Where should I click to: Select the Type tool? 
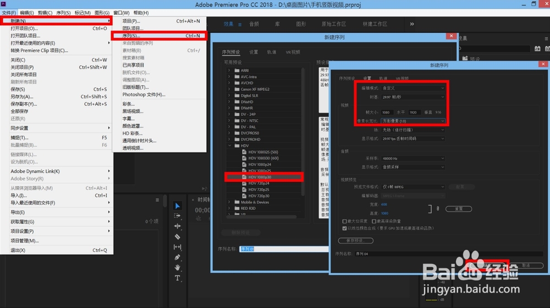click(178, 278)
